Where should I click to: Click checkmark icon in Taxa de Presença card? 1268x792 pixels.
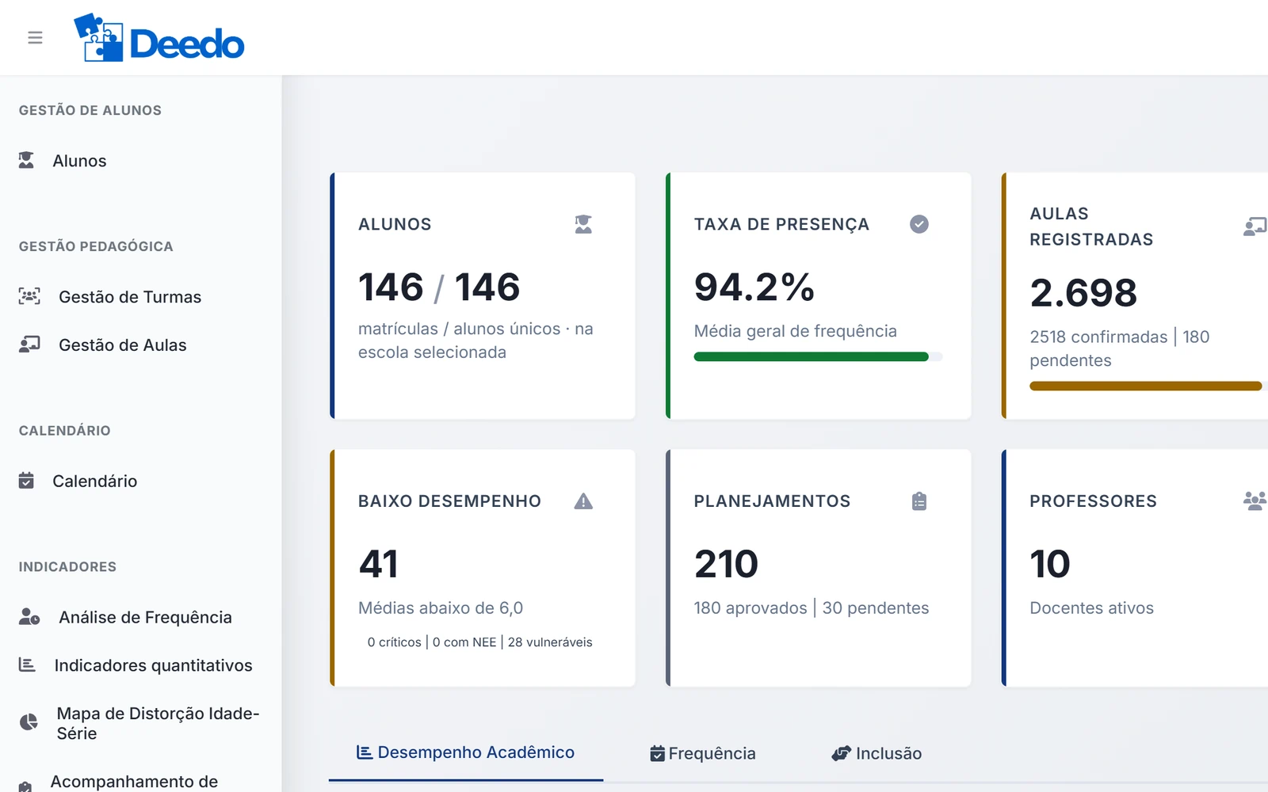919,224
